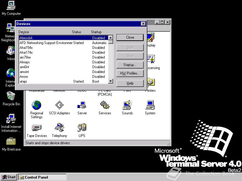Select the Abiosdsk device row
Image resolution: width=242 pixels, height=181 pixels.
[x=64, y=38]
